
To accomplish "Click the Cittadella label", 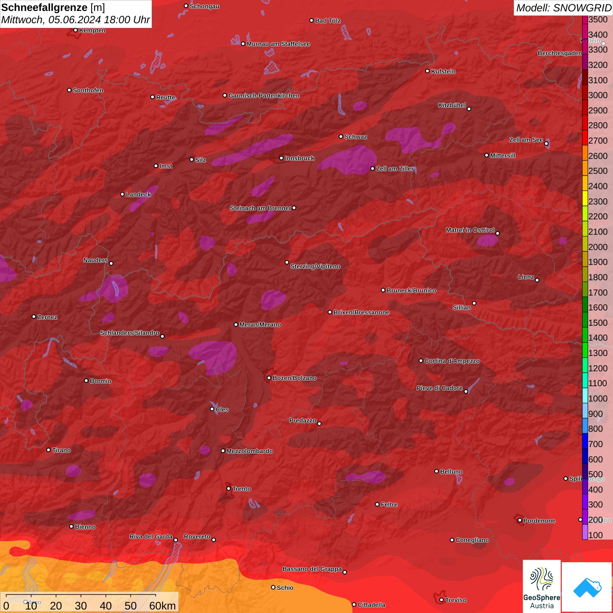I will (371, 605).
